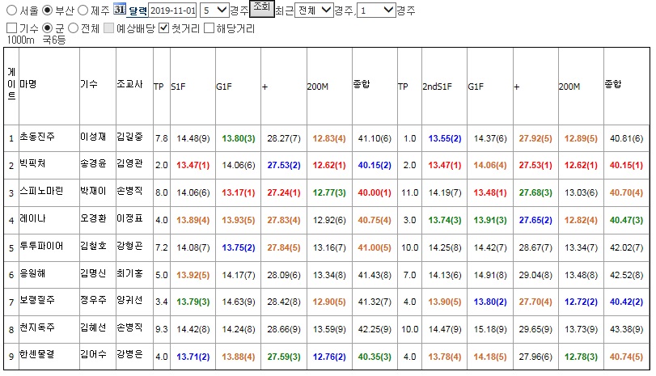Open the dropdown showing 1 경주
Viewport: 656px width, 376px height.
tap(376, 11)
